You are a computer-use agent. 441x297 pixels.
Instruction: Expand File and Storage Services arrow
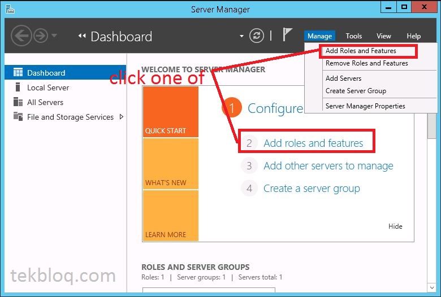pyautogui.click(x=122, y=117)
